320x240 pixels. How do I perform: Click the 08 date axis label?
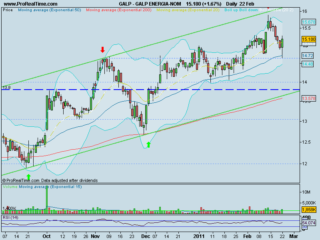(259, 236)
